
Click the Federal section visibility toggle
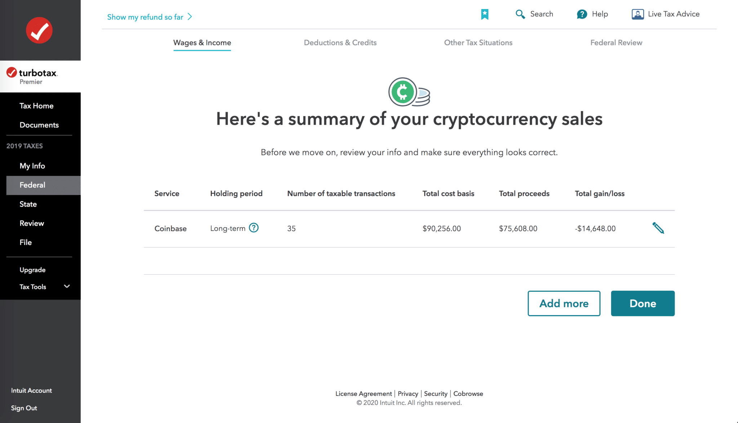click(x=32, y=185)
